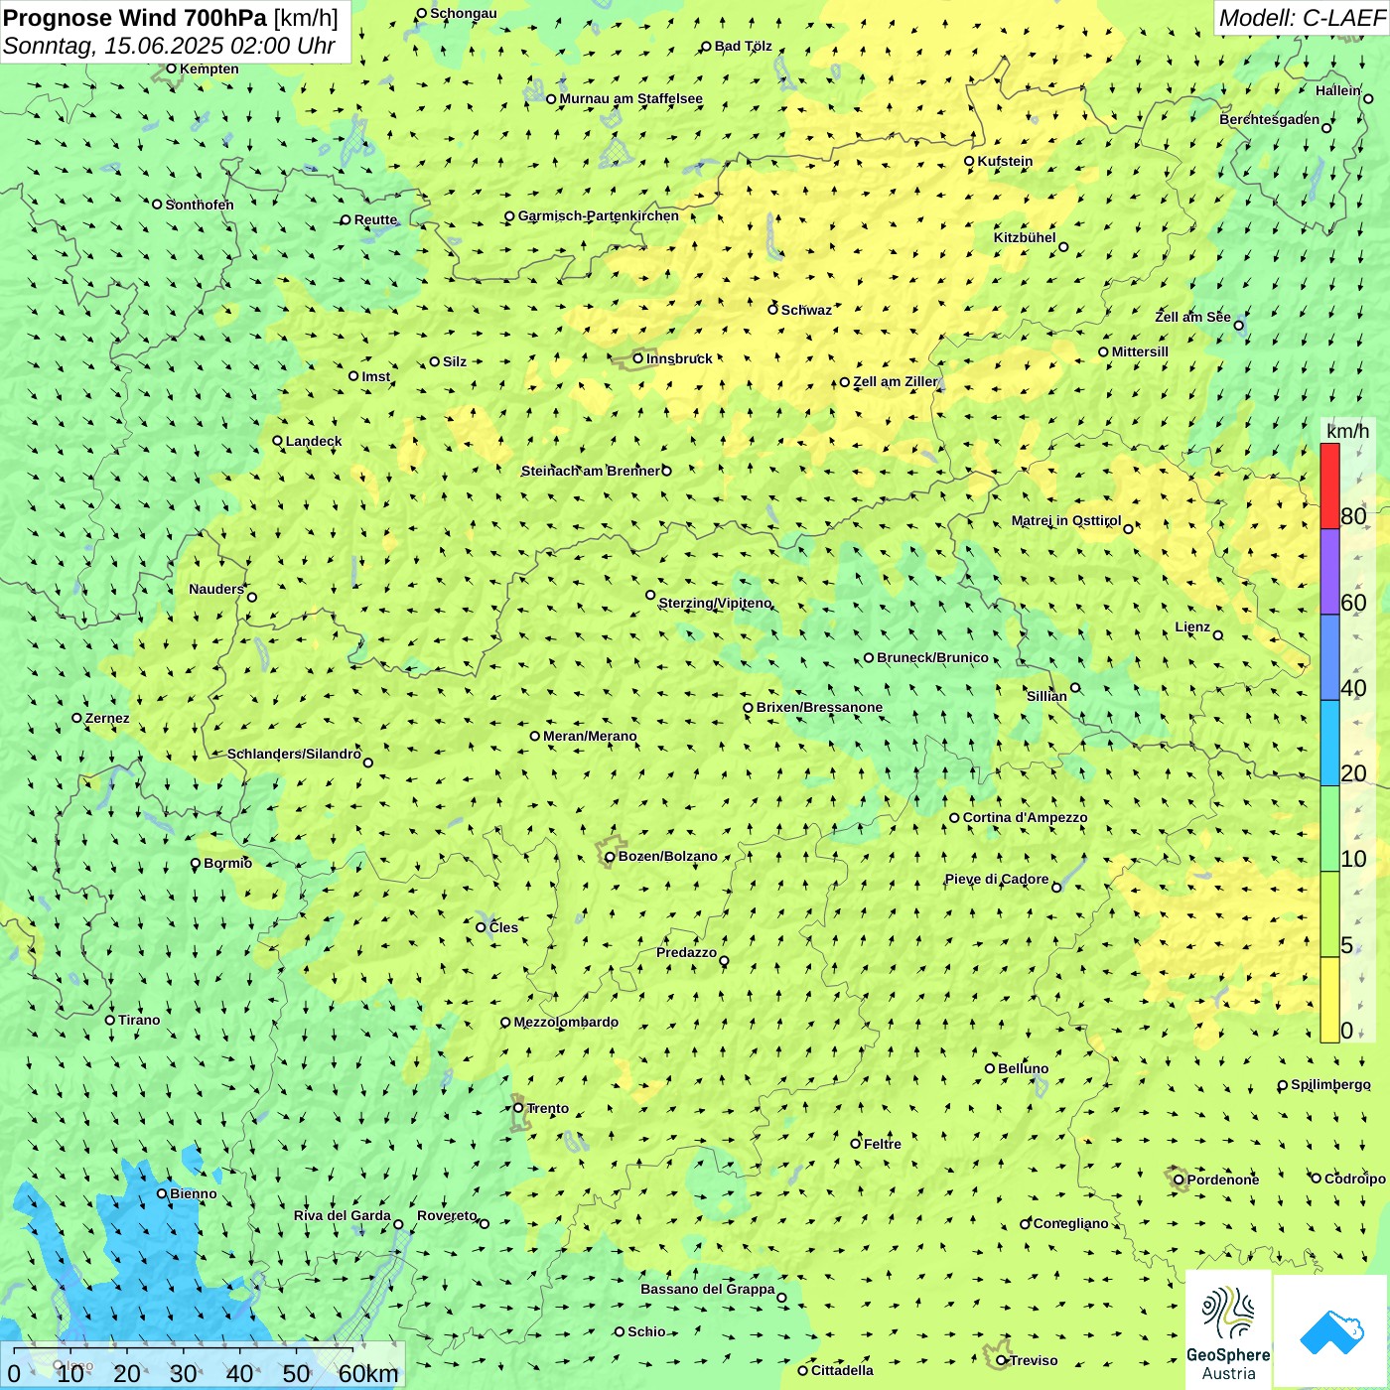Click the Zell am Ziller label
Image resolution: width=1390 pixels, height=1390 pixels.
click(x=895, y=381)
